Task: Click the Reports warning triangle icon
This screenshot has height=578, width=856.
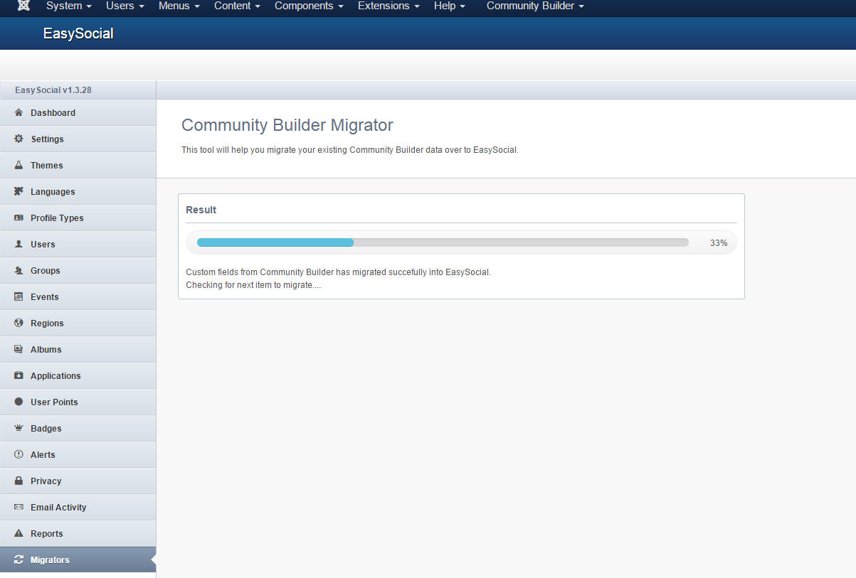Action: (19, 534)
